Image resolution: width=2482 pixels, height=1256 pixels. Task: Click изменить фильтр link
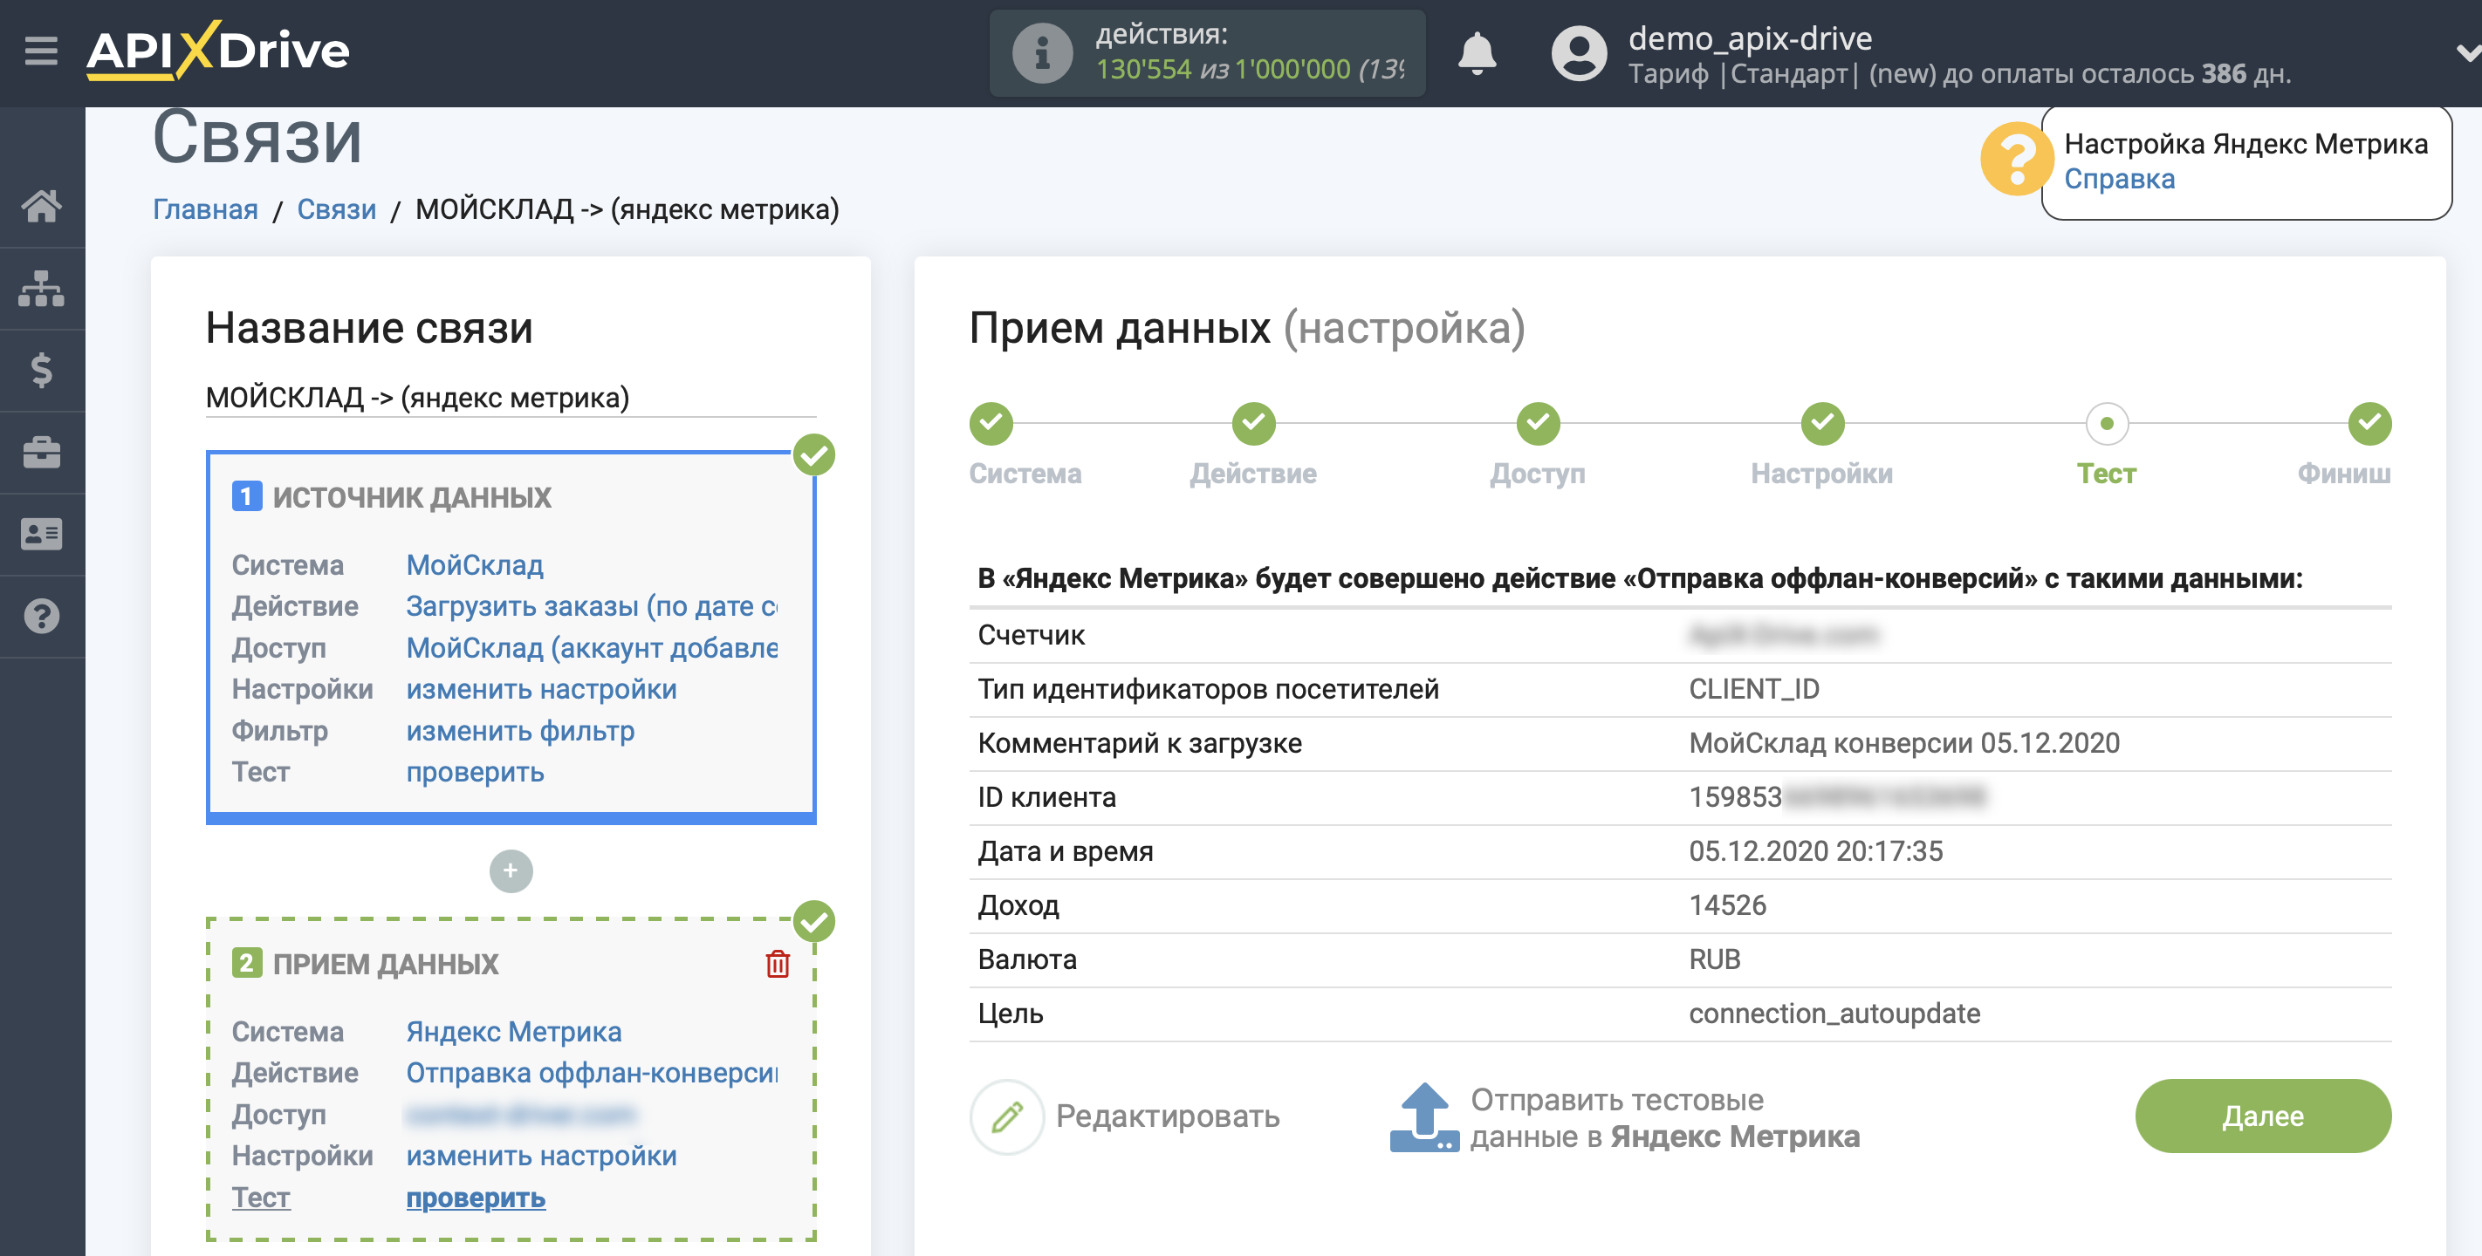pos(520,731)
